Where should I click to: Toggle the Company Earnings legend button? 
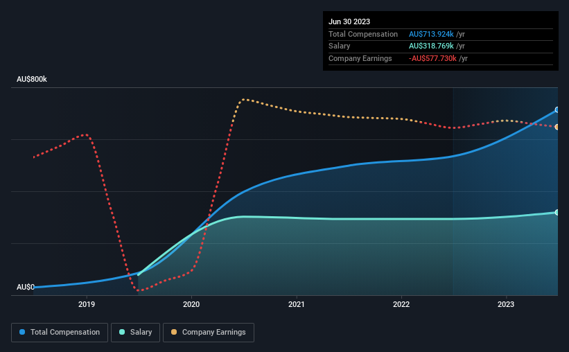click(209, 333)
